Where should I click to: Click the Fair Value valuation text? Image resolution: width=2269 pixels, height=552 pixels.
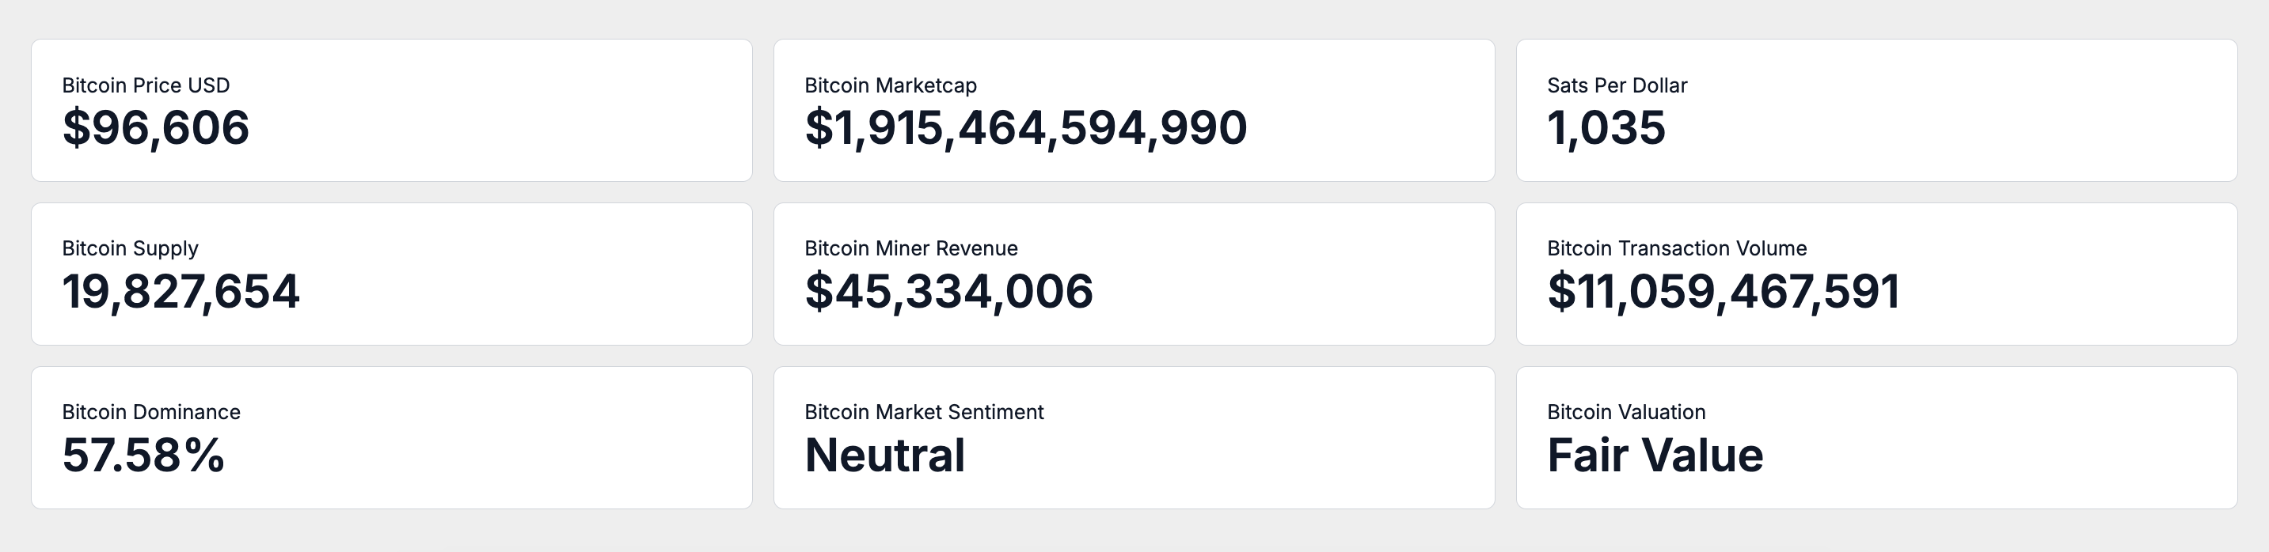point(1656,456)
